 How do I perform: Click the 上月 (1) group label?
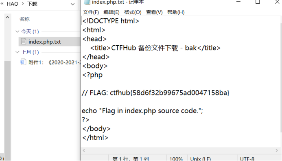[30, 52]
